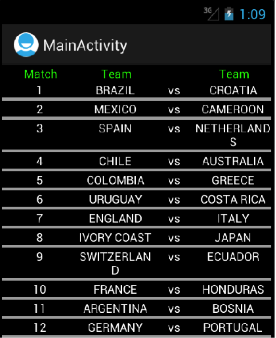Select IVORY COAST team entry
The width and height of the screenshot is (276, 338).
click(x=115, y=238)
